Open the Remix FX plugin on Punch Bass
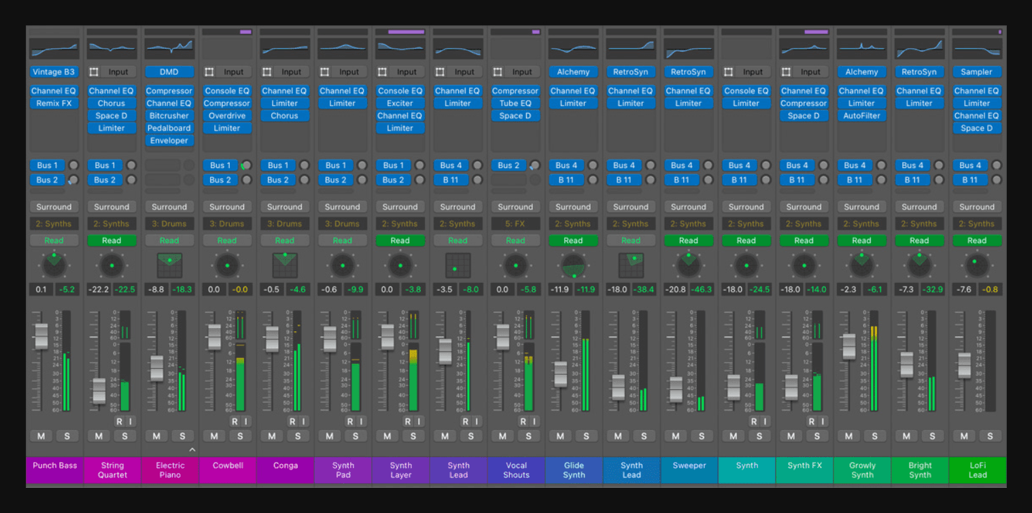This screenshot has width=1032, height=513. pyautogui.click(x=54, y=103)
